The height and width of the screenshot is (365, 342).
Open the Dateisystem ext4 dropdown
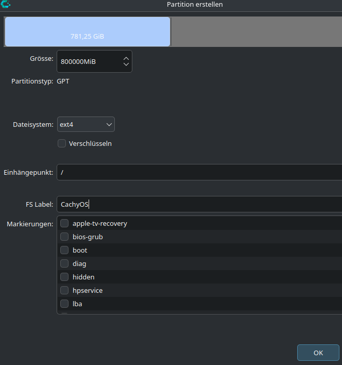[86, 125]
